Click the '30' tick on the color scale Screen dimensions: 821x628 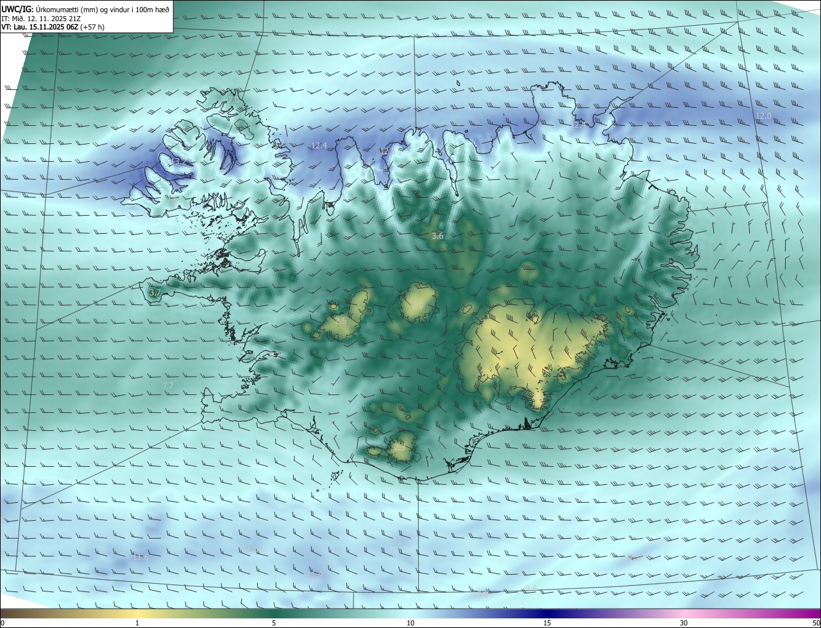(x=684, y=624)
